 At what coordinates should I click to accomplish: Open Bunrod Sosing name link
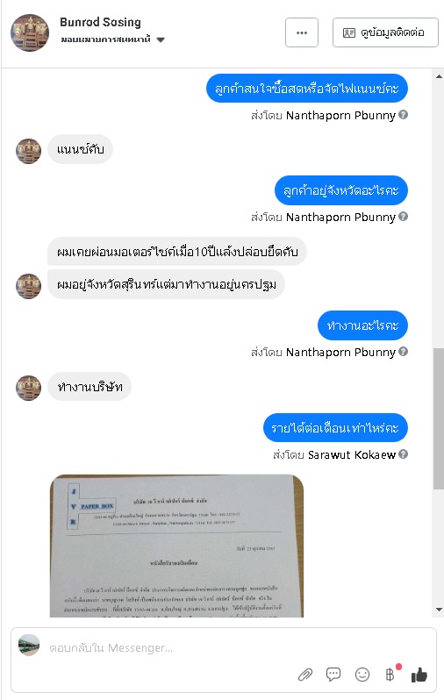tap(101, 22)
